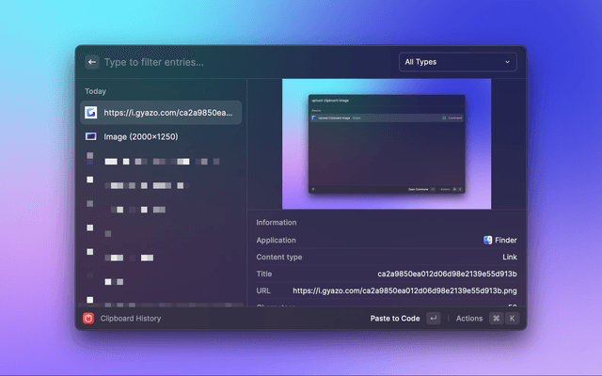Click the Command key icon
Viewport: 602px width, 376px height.
[496, 319]
